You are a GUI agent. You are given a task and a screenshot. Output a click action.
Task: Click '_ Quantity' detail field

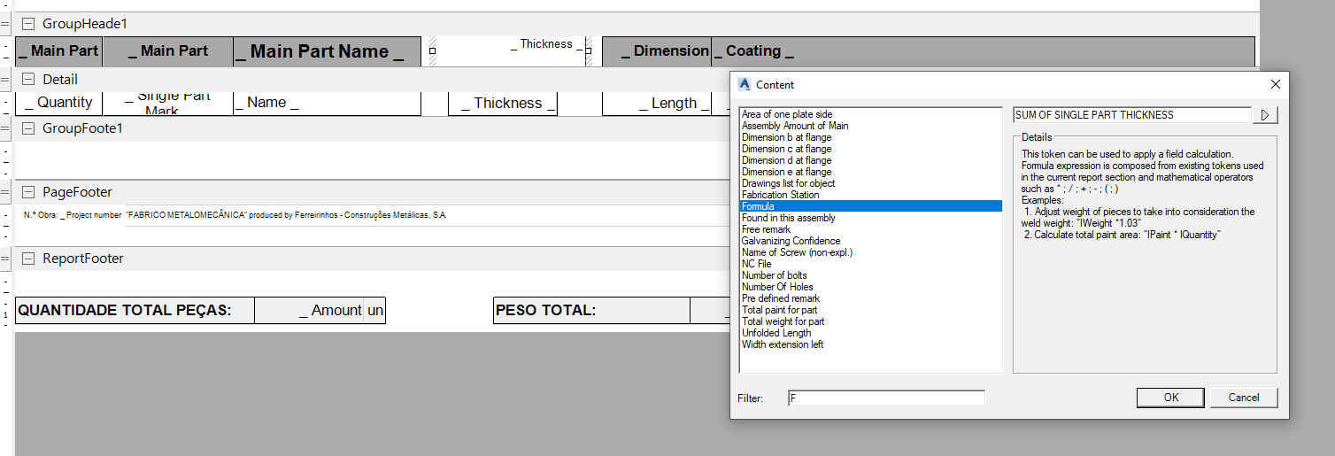coord(59,103)
